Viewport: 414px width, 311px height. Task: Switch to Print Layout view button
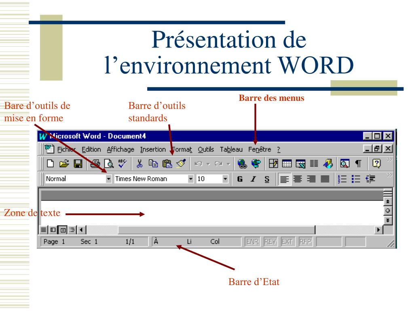(x=63, y=230)
